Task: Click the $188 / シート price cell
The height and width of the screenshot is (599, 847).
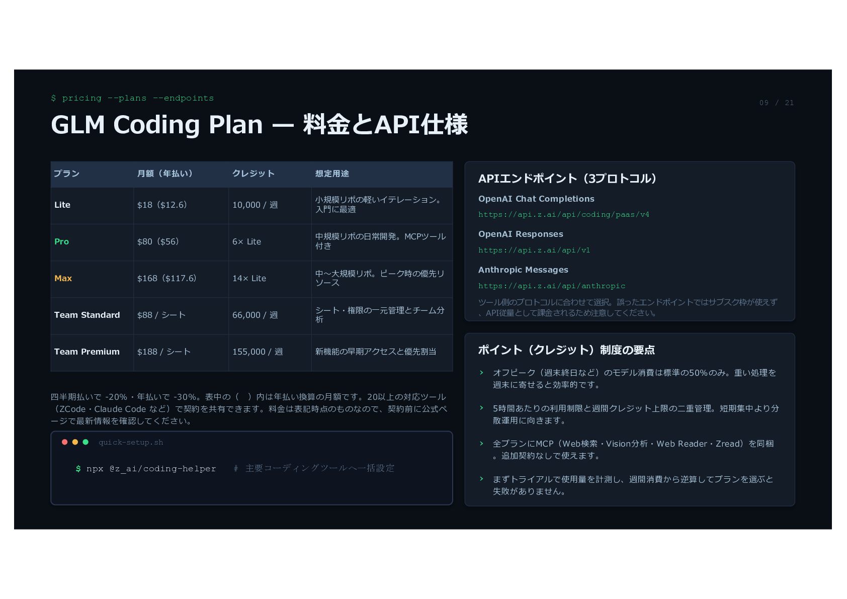Action: 181,352
